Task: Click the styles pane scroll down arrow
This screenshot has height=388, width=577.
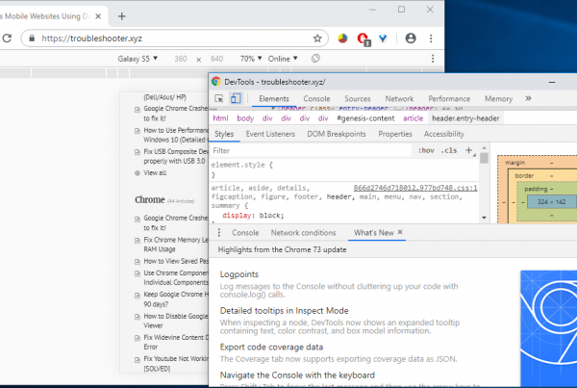Action: tap(484, 218)
